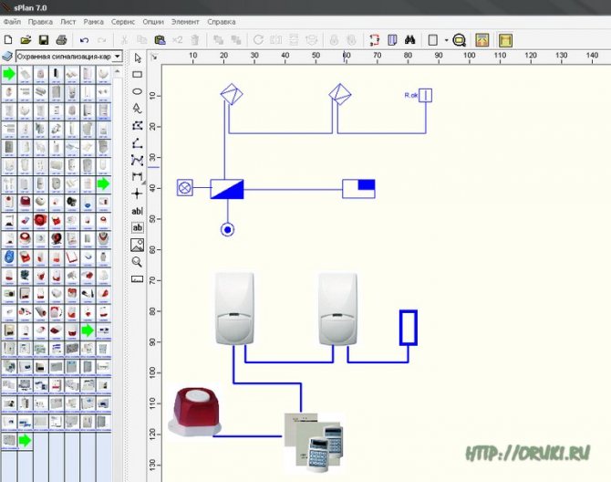Click the Print icon in toolbar
Viewport: 611px width, 482px height.
60,40
